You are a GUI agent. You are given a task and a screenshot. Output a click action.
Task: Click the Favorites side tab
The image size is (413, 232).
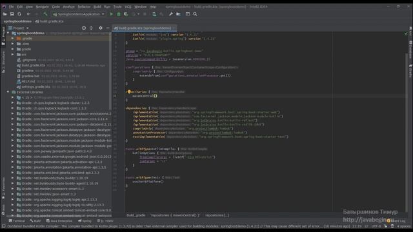(x=3, y=188)
